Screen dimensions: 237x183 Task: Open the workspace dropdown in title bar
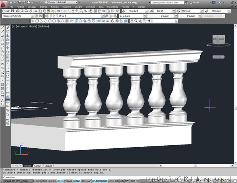pos(76,2)
